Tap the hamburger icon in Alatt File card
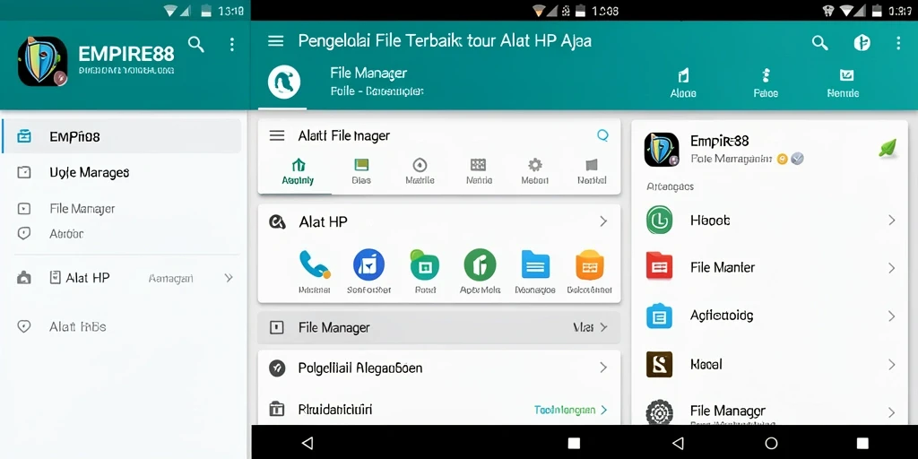This screenshot has height=459, width=918. pos(277,136)
